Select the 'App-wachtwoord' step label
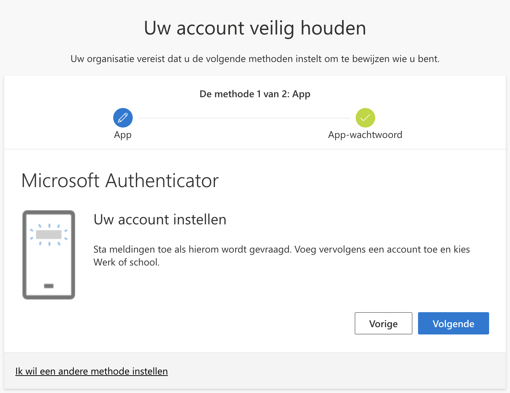This screenshot has width=510, height=393. tap(365, 135)
